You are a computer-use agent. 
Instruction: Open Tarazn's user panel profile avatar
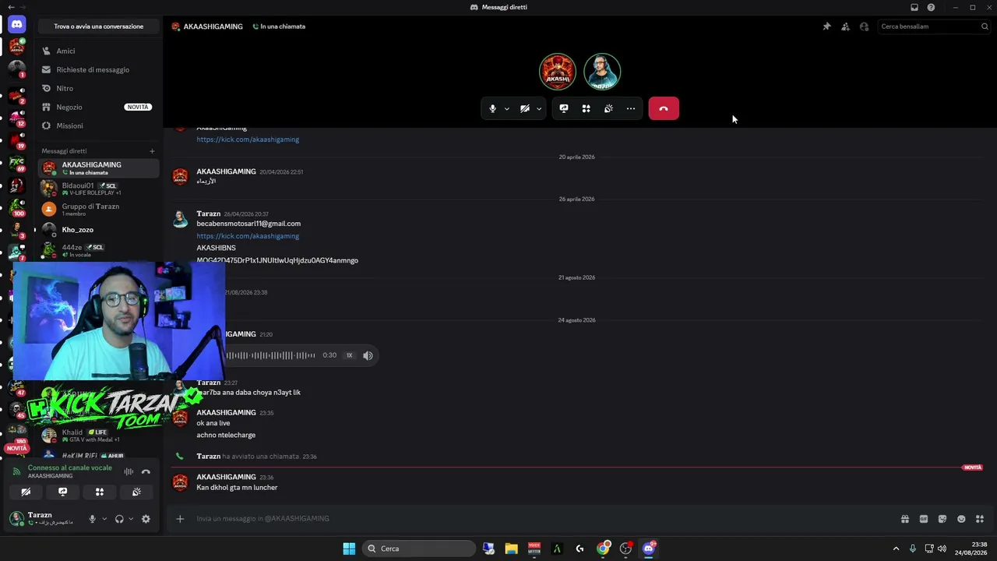pyautogui.click(x=16, y=518)
